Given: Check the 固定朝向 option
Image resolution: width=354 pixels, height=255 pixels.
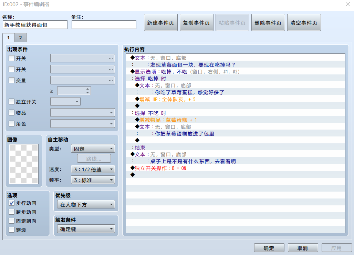Looking at the screenshot, I should (x=11, y=221).
